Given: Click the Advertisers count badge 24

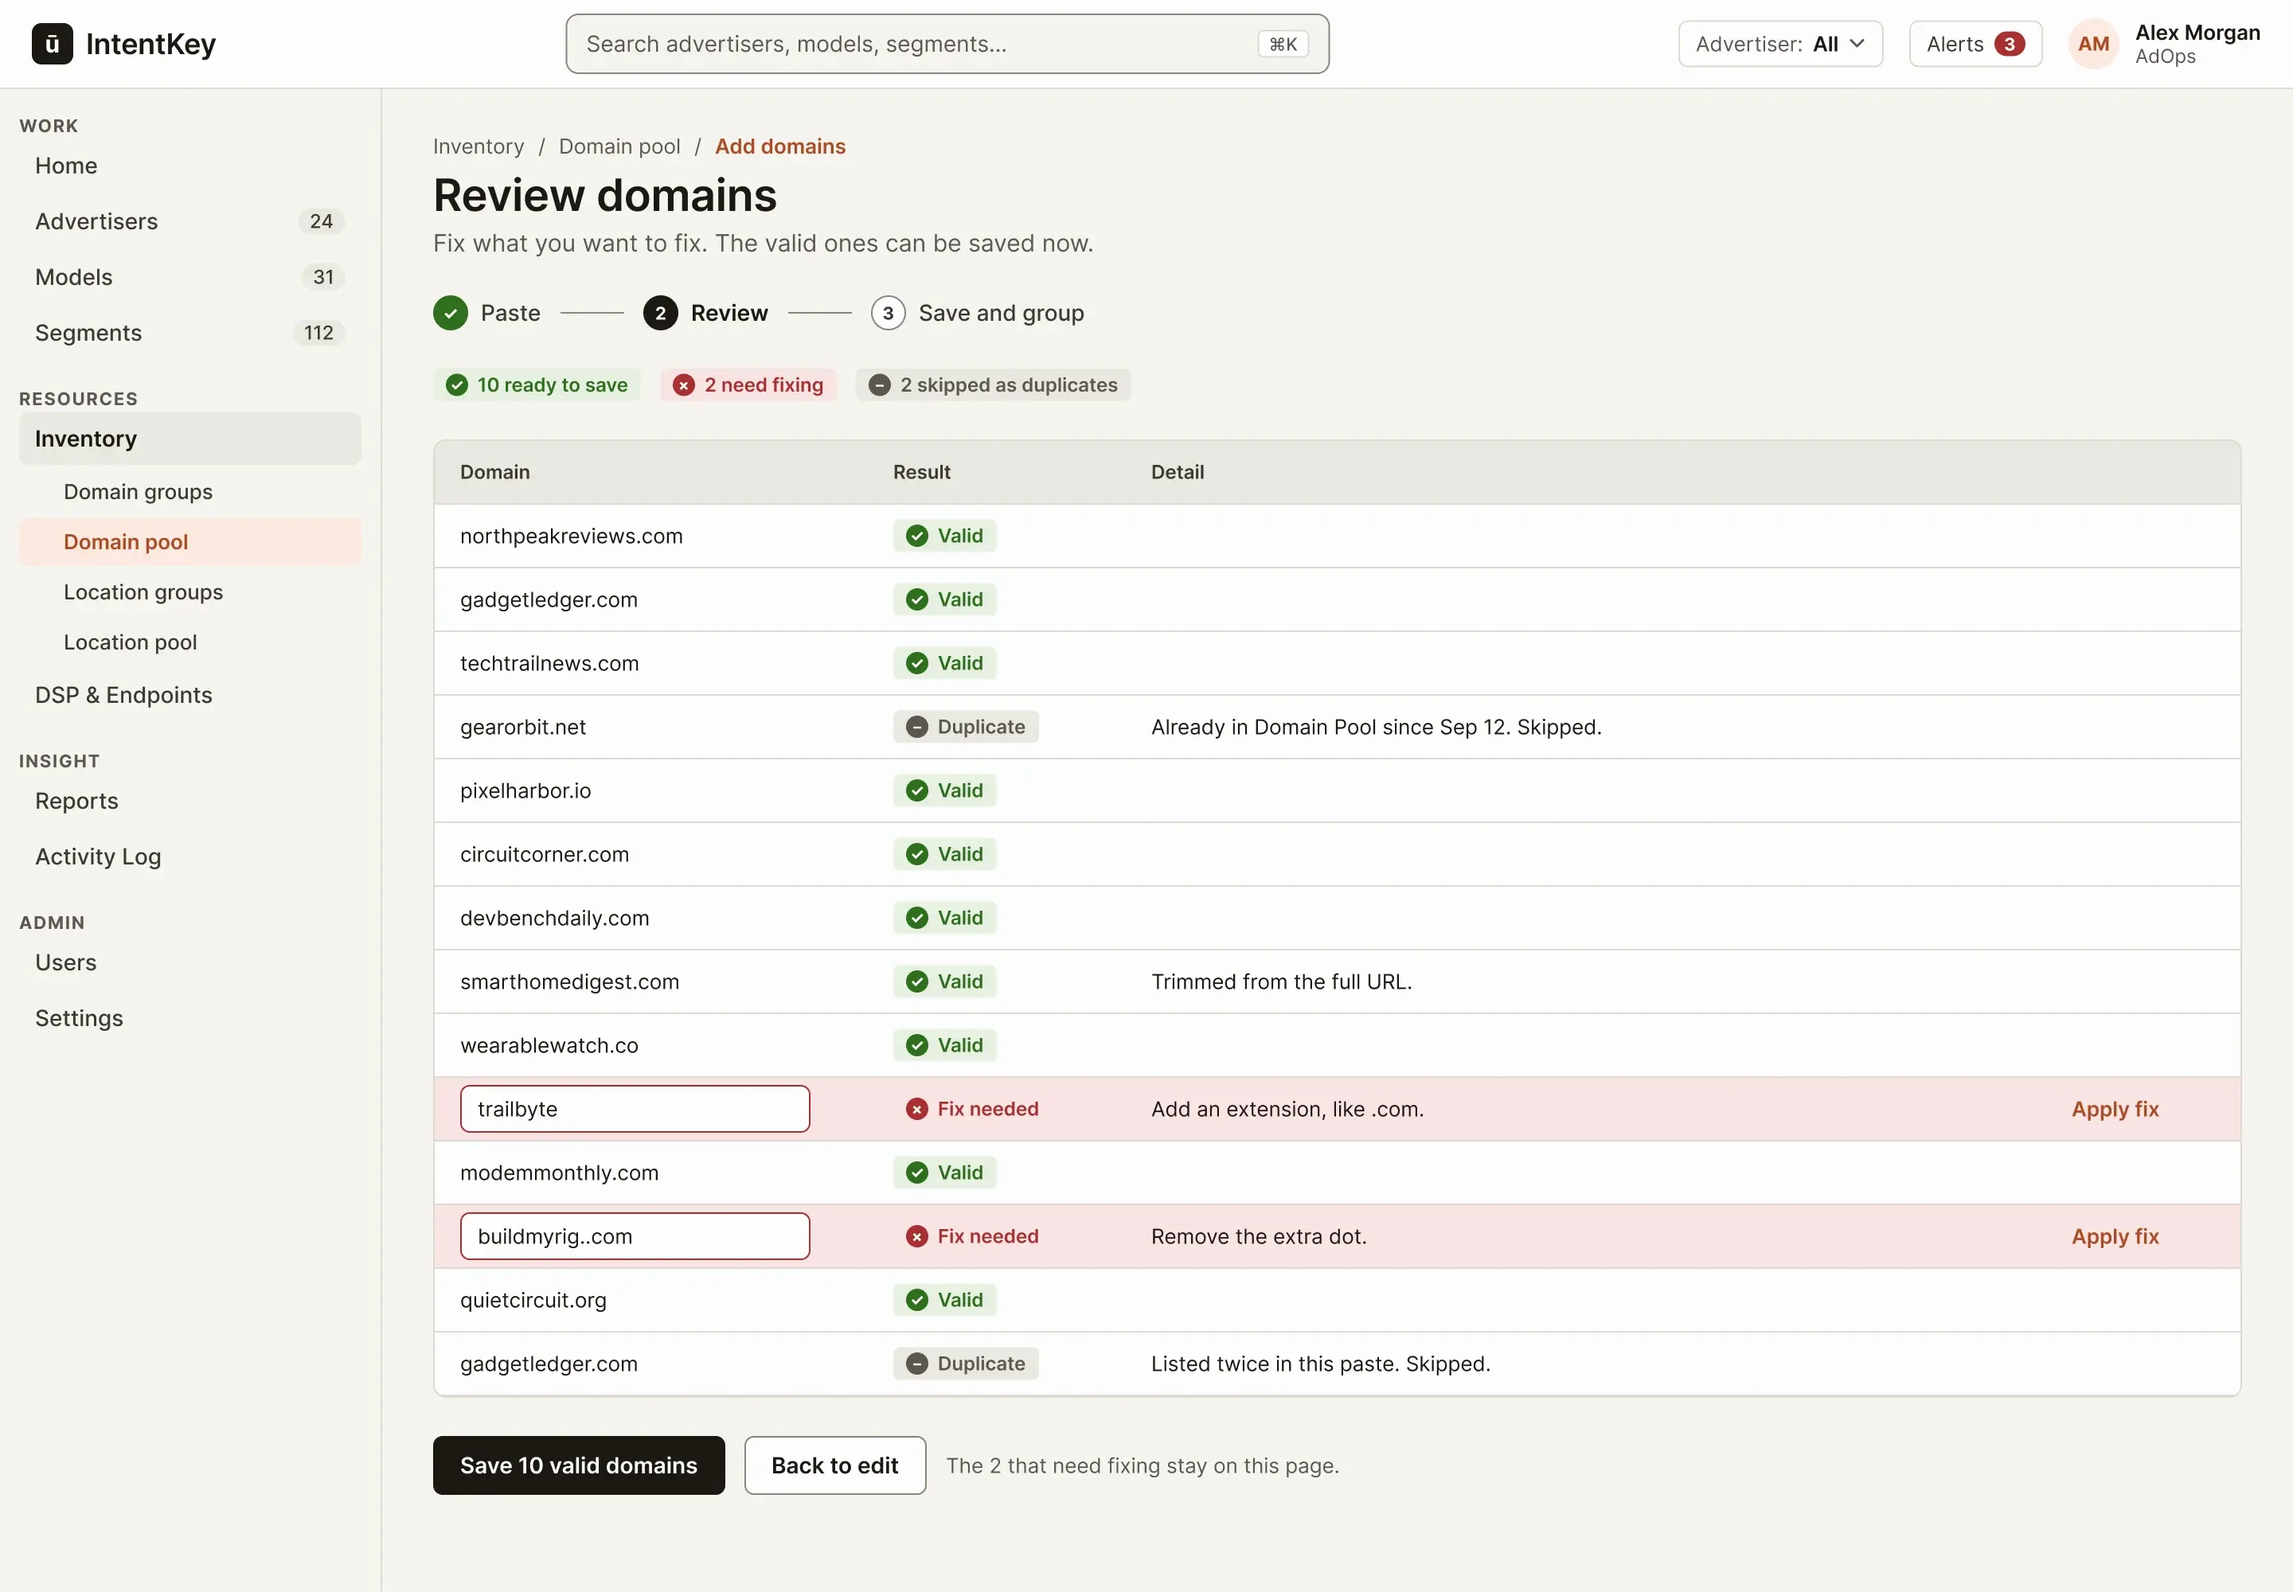Looking at the screenshot, I should pyautogui.click(x=322, y=221).
